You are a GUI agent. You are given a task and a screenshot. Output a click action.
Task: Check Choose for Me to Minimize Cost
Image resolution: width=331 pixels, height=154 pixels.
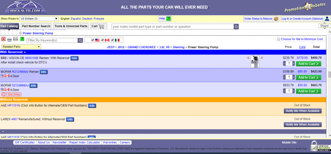(x=279, y=39)
